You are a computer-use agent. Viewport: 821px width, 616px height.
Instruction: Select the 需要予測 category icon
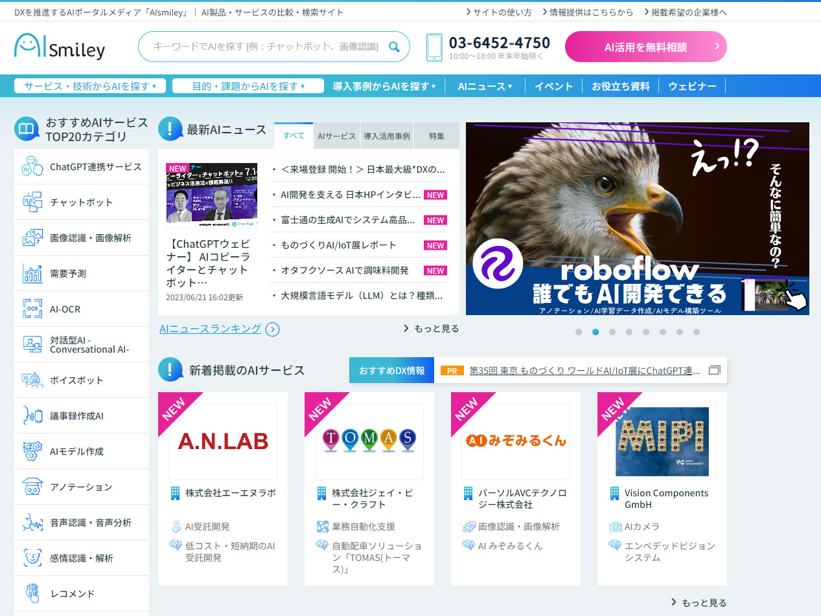32,273
